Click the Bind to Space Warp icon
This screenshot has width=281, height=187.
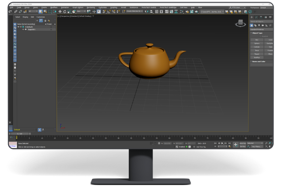[x=25, y=12]
